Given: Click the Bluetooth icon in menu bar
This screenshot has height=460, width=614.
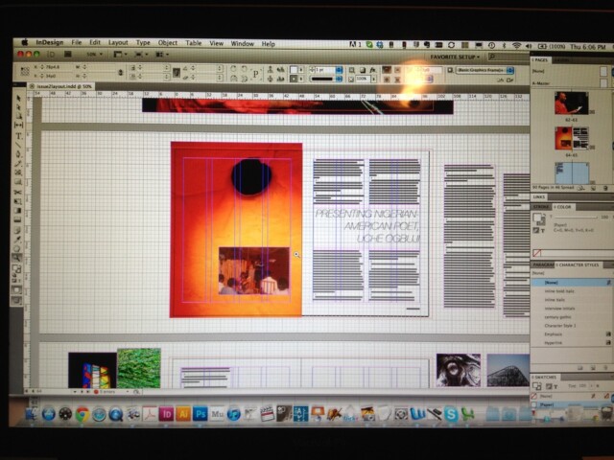Looking at the screenshot, I should 505,46.
